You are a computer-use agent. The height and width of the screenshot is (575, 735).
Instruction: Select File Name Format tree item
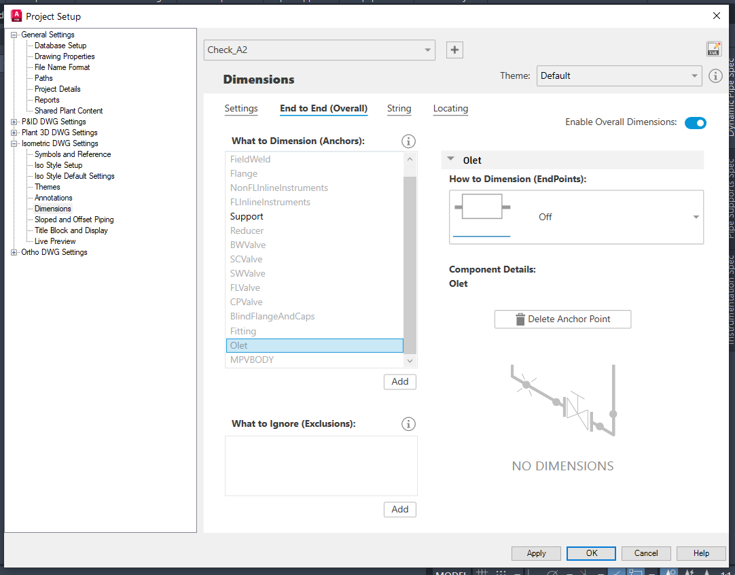click(62, 67)
